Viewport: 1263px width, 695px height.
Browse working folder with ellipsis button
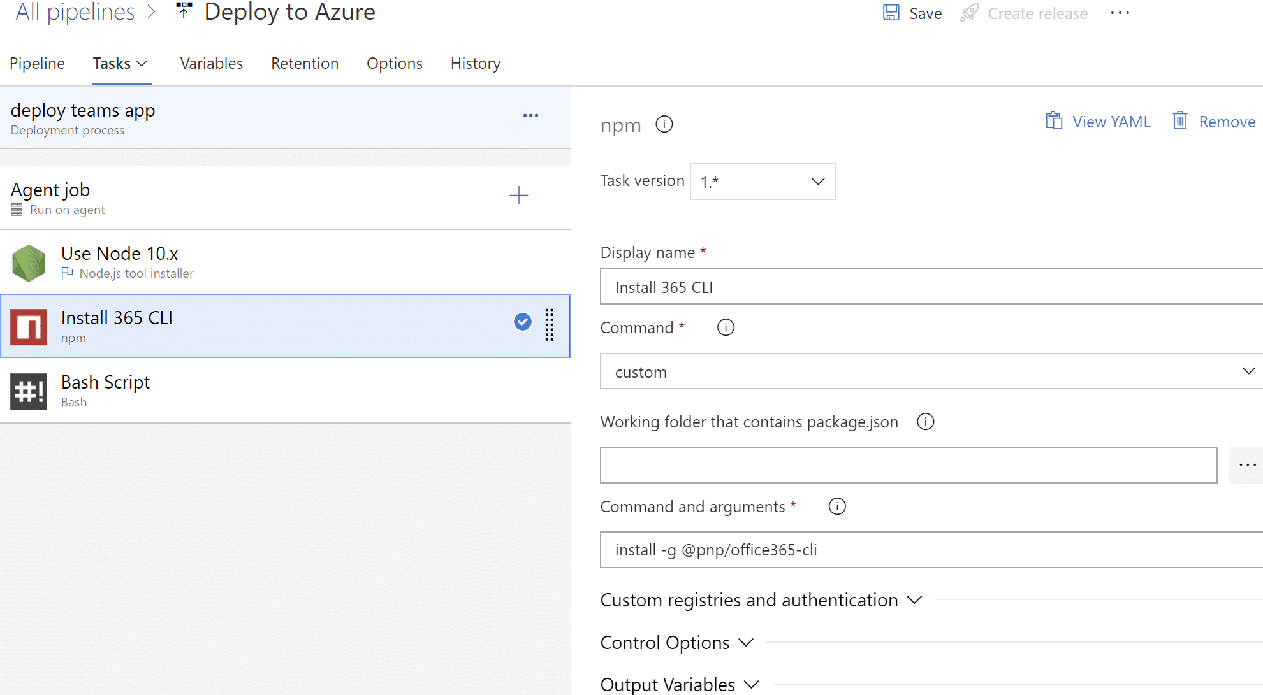pyautogui.click(x=1246, y=465)
